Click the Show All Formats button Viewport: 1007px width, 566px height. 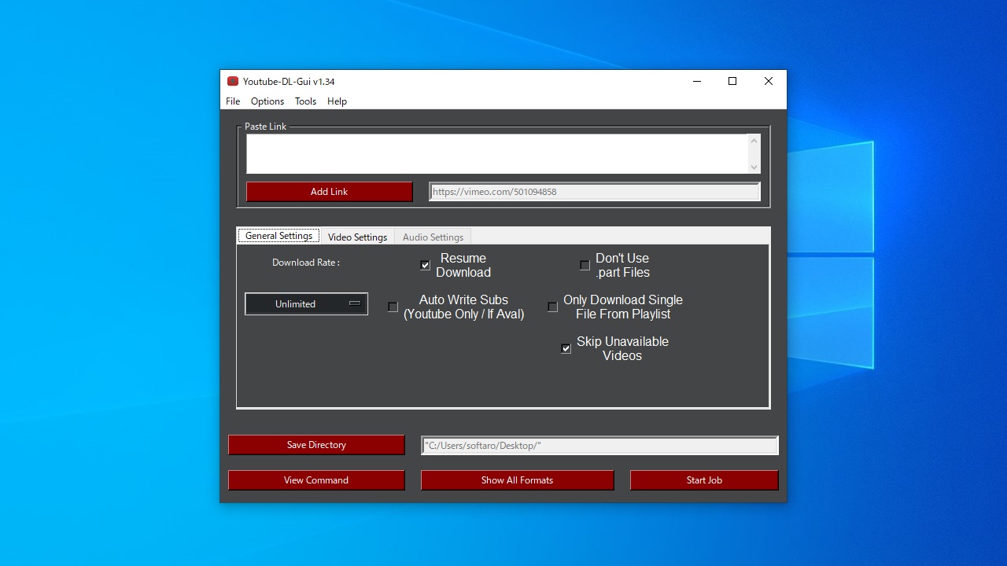click(517, 480)
